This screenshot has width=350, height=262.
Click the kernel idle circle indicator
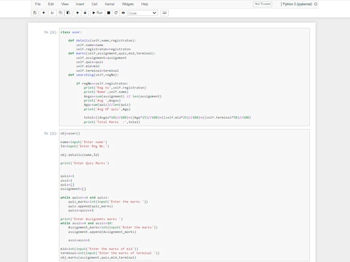pos(316,4)
